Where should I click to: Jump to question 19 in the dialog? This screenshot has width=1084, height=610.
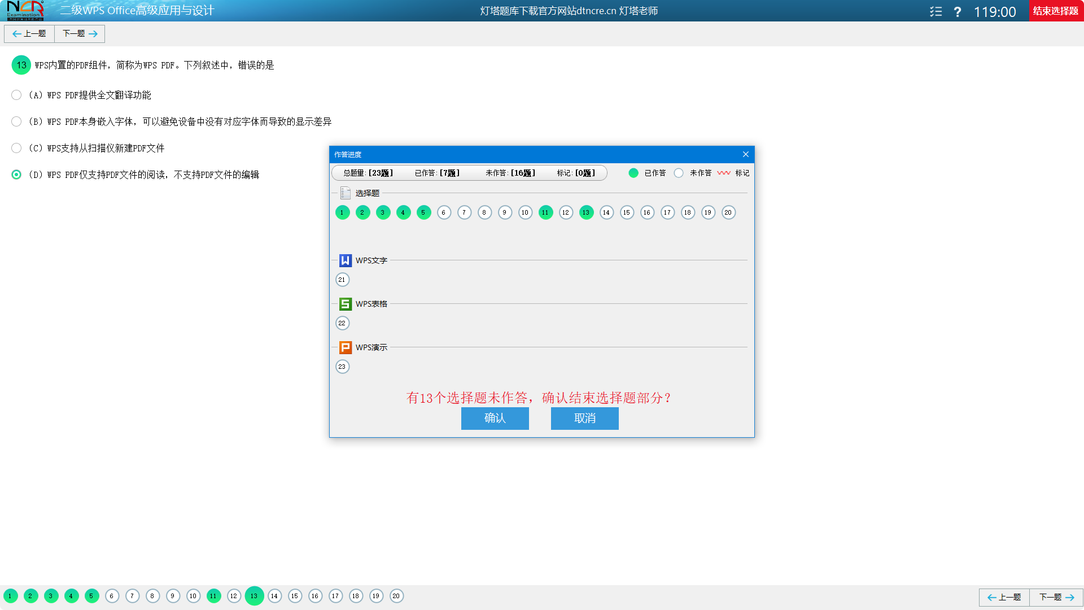coord(708,212)
